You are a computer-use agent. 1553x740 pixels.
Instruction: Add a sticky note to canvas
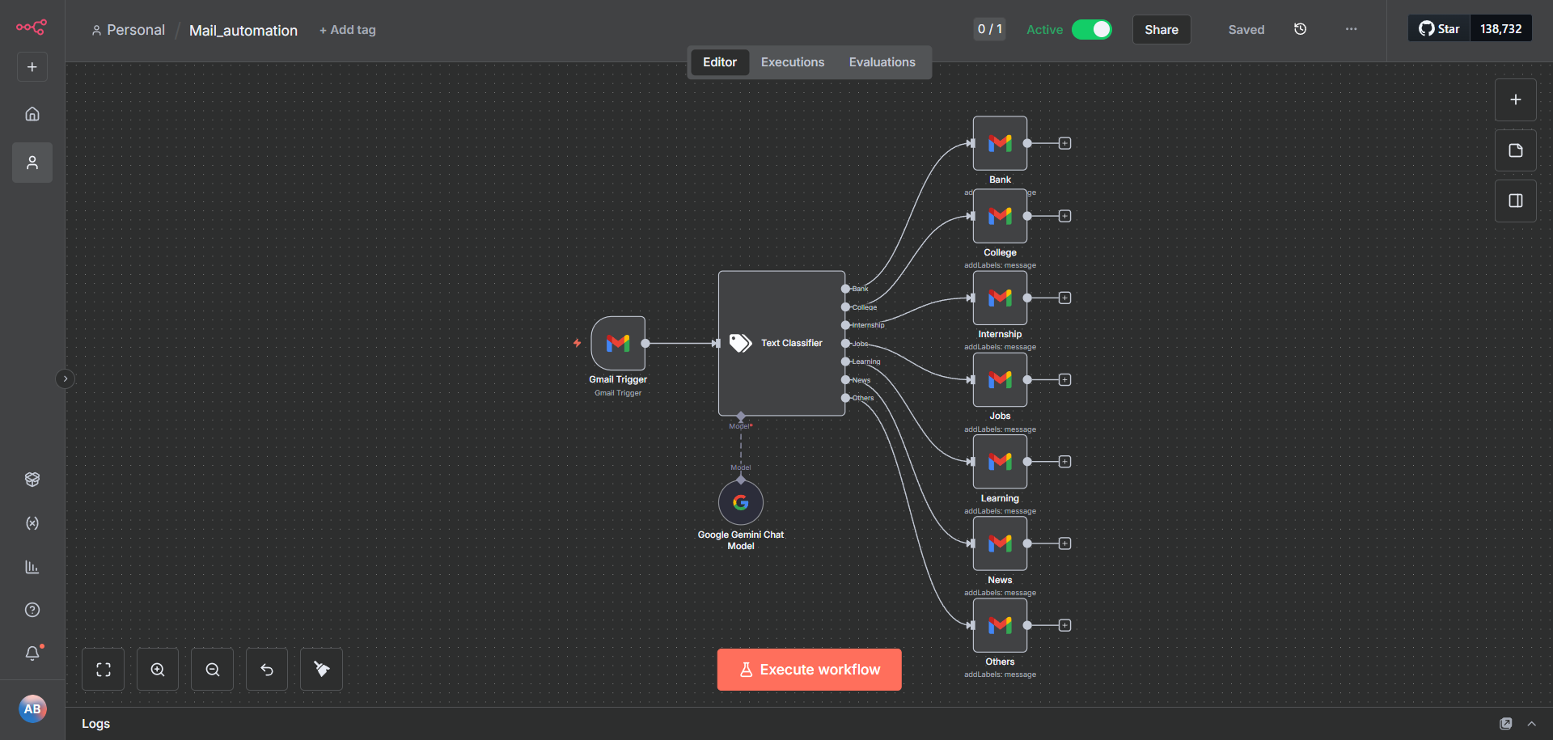(1515, 150)
